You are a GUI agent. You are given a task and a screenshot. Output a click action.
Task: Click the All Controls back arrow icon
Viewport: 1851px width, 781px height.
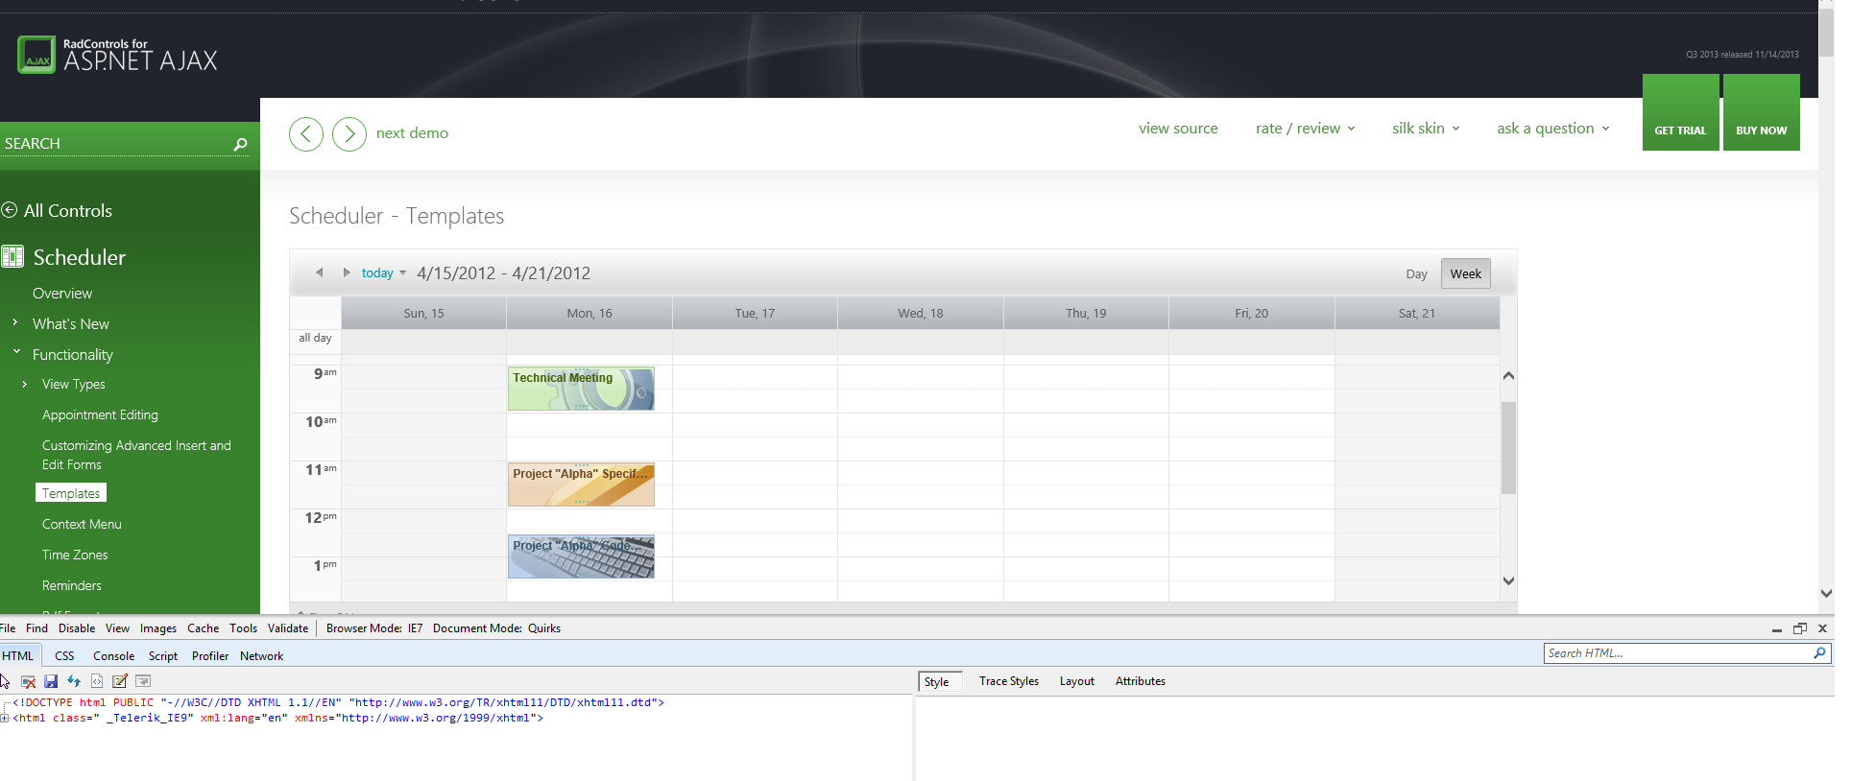click(x=10, y=210)
